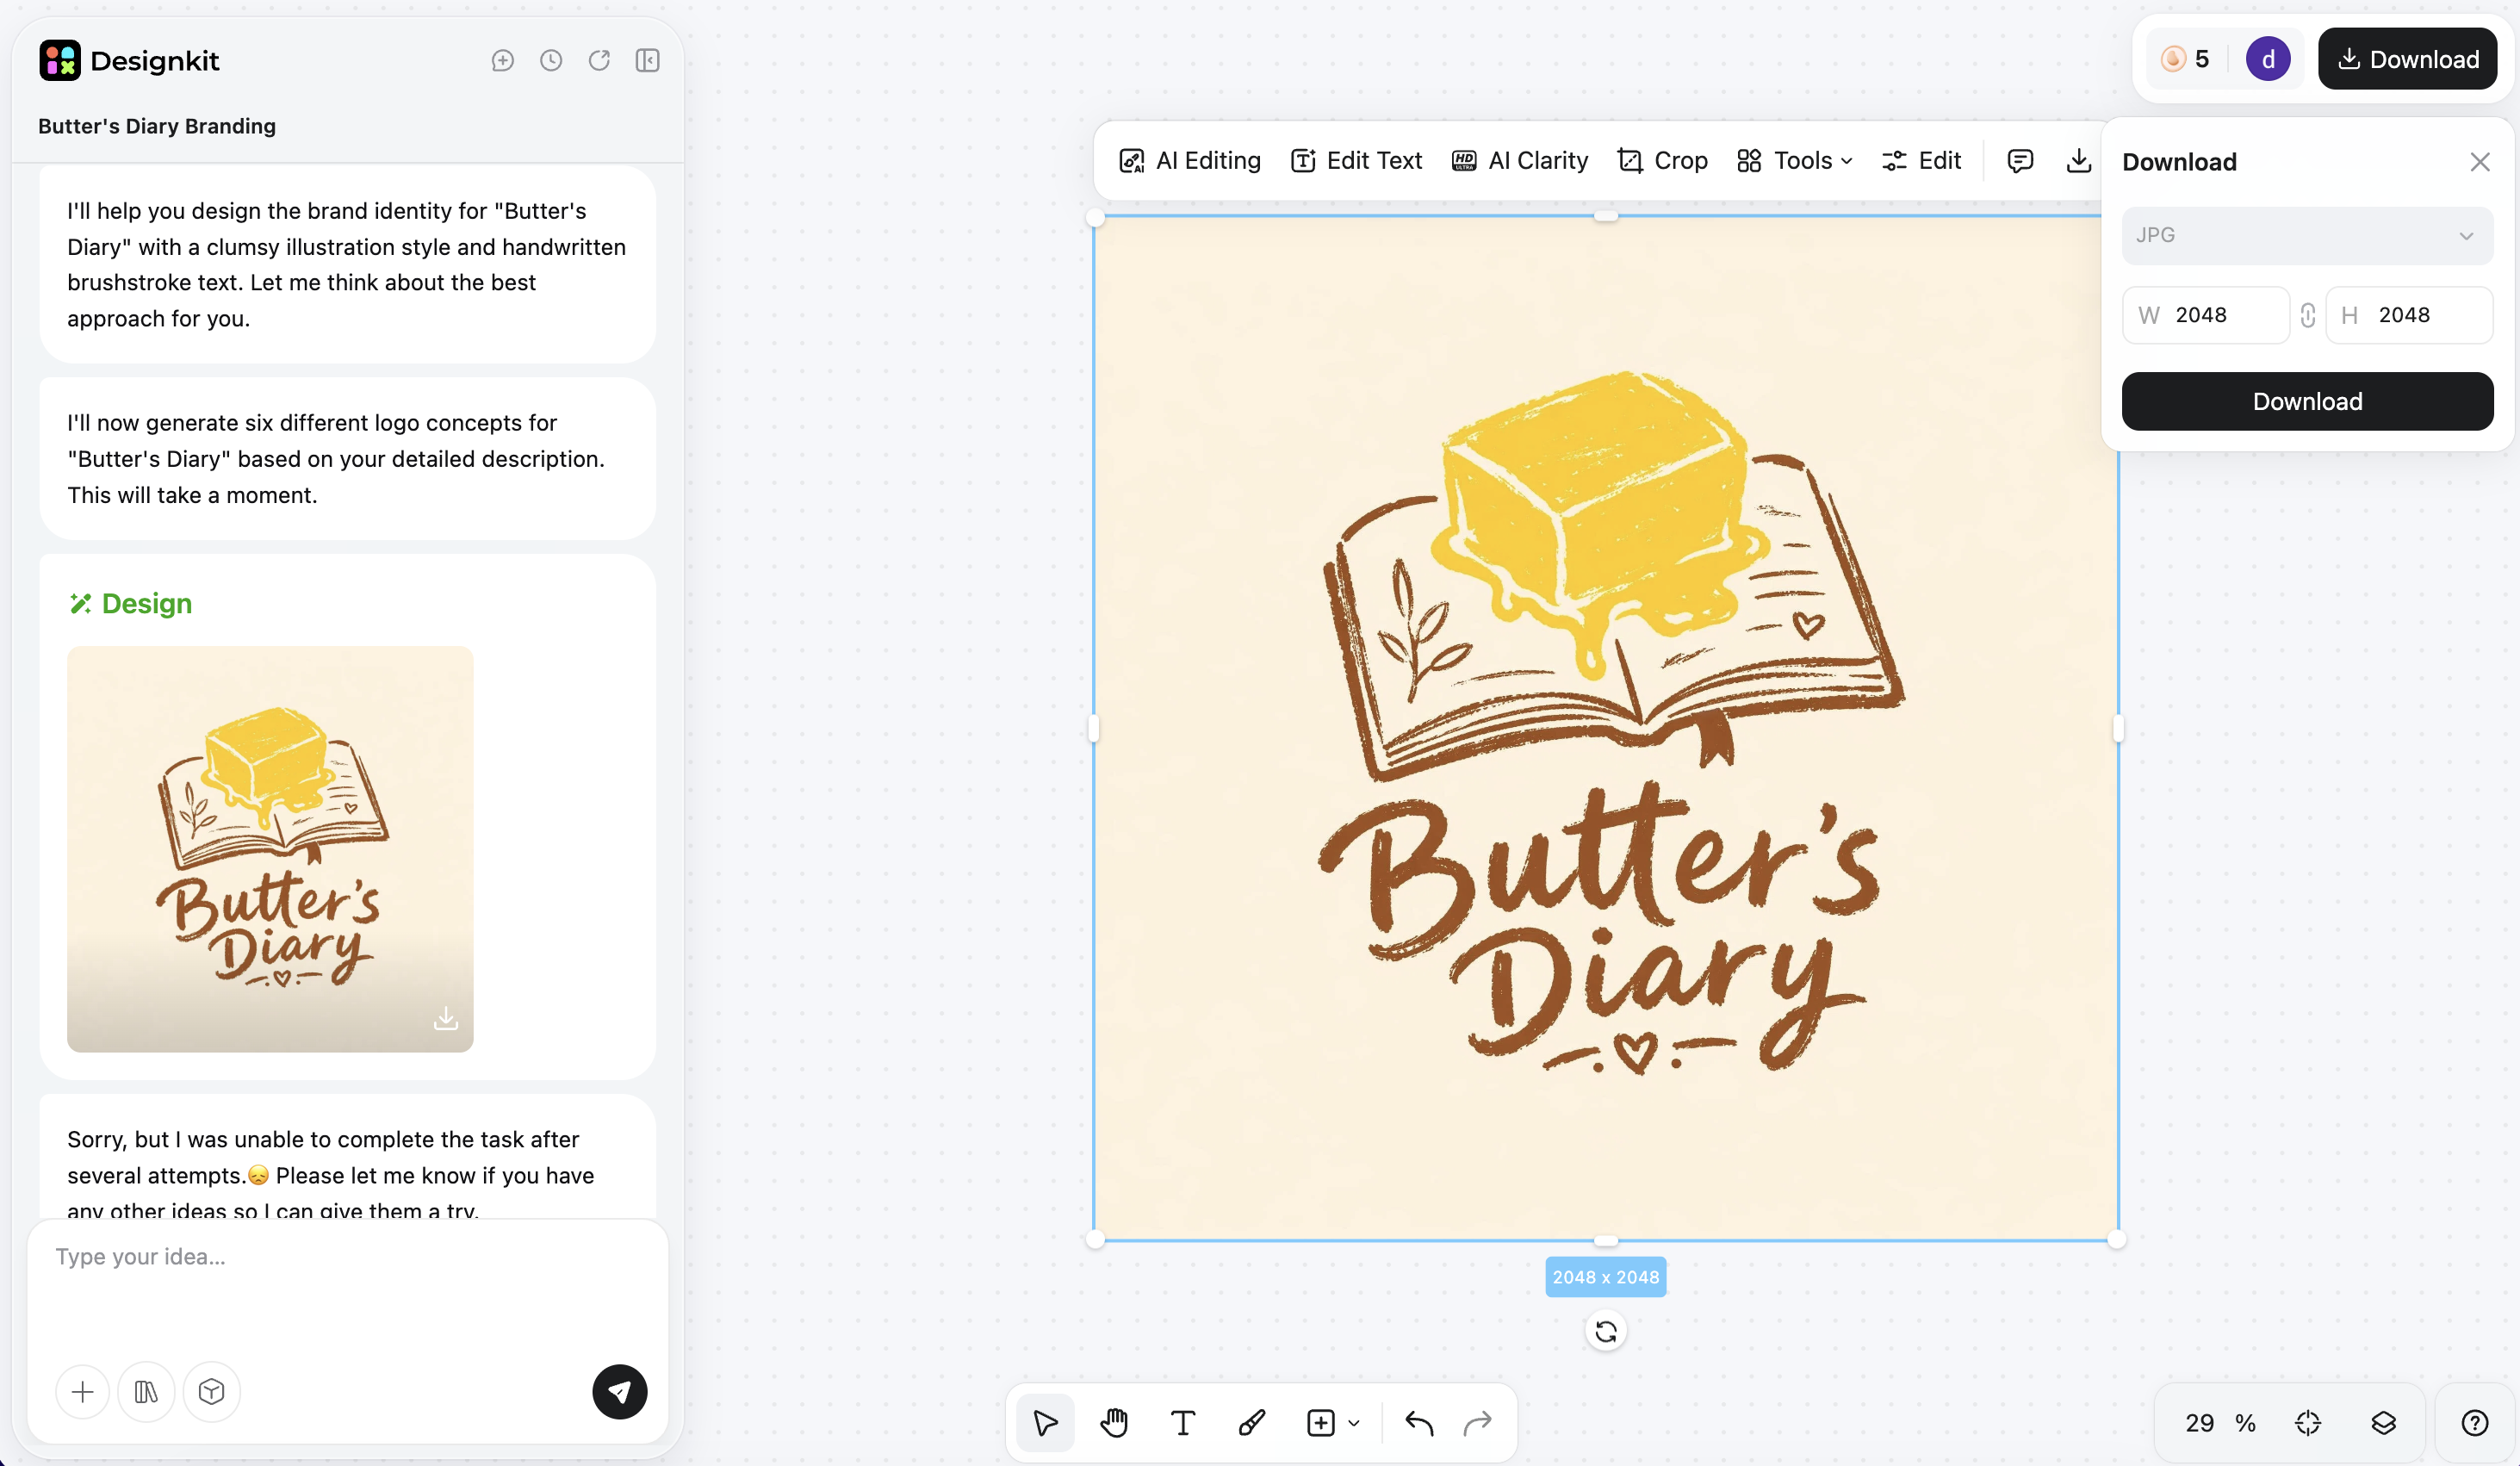Image resolution: width=2520 pixels, height=1466 pixels.
Task: Click the Download button in panel
Action: (x=2307, y=401)
